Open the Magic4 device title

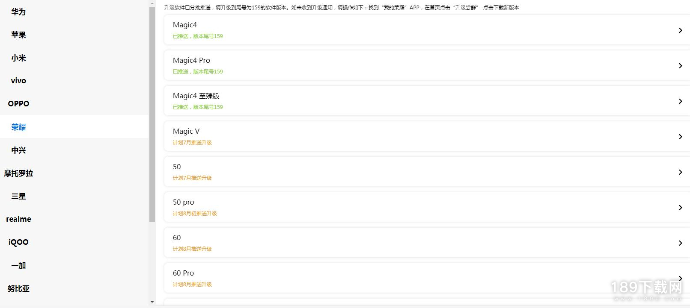coord(185,25)
